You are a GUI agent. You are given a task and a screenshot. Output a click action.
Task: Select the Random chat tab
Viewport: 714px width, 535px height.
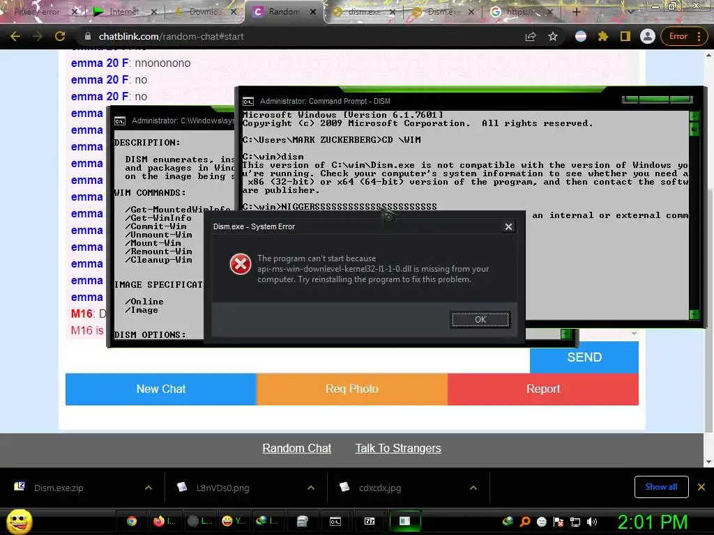click(x=284, y=12)
